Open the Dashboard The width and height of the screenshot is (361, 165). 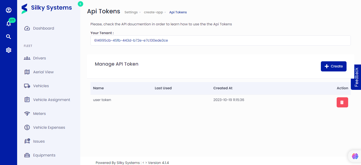[43, 28]
